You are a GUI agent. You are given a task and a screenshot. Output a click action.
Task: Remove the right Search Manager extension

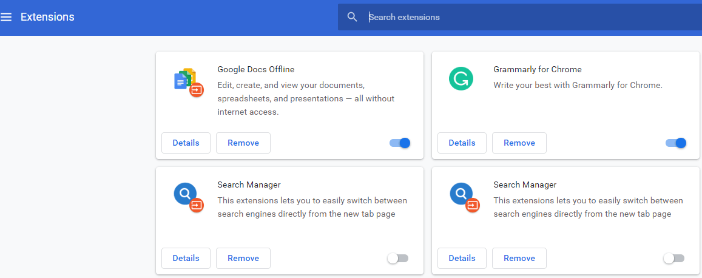[x=519, y=259]
